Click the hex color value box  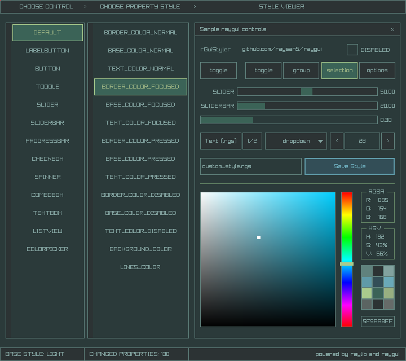[x=377, y=322]
